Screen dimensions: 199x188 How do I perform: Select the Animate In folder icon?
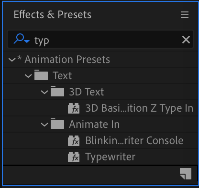point(57,124)
